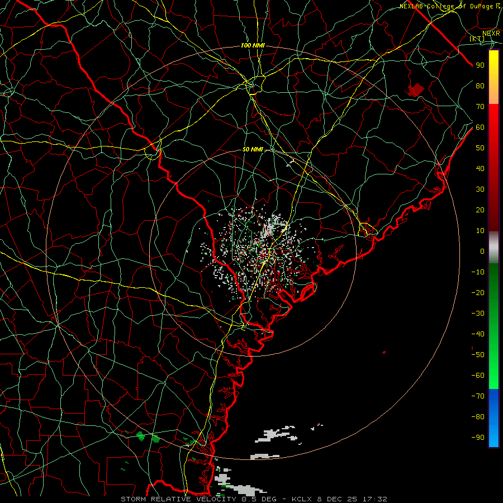Click the "50 NMI" range ring label
The image size is (503, 503).
253,149
